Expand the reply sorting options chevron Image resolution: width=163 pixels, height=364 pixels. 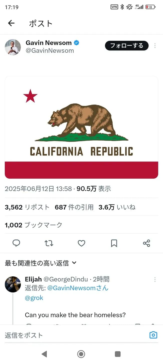point(74,263)
